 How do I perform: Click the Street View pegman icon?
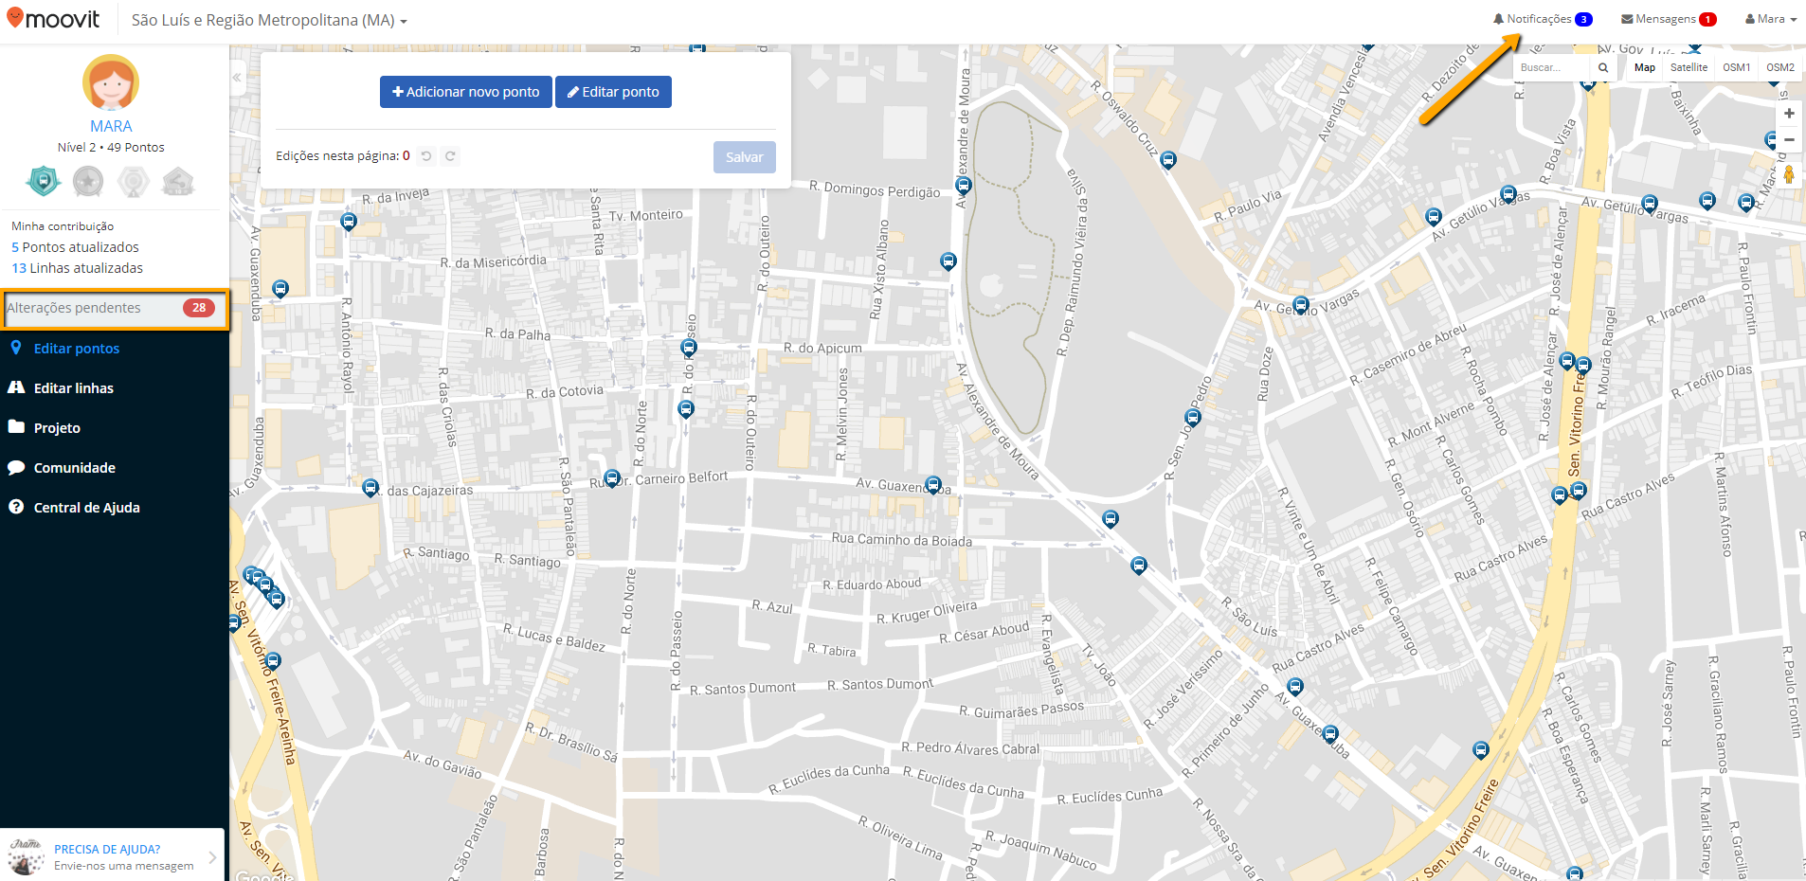tap(1789, 174)
